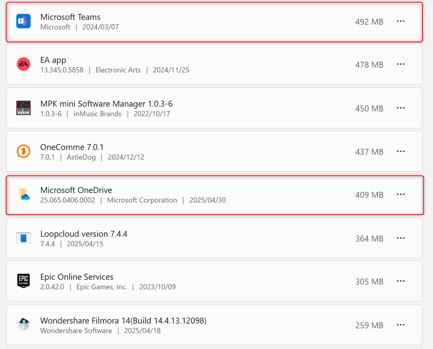Click the 478 MB size value
433x349 pixels.
pyautogui.click(x=369, y=65)
